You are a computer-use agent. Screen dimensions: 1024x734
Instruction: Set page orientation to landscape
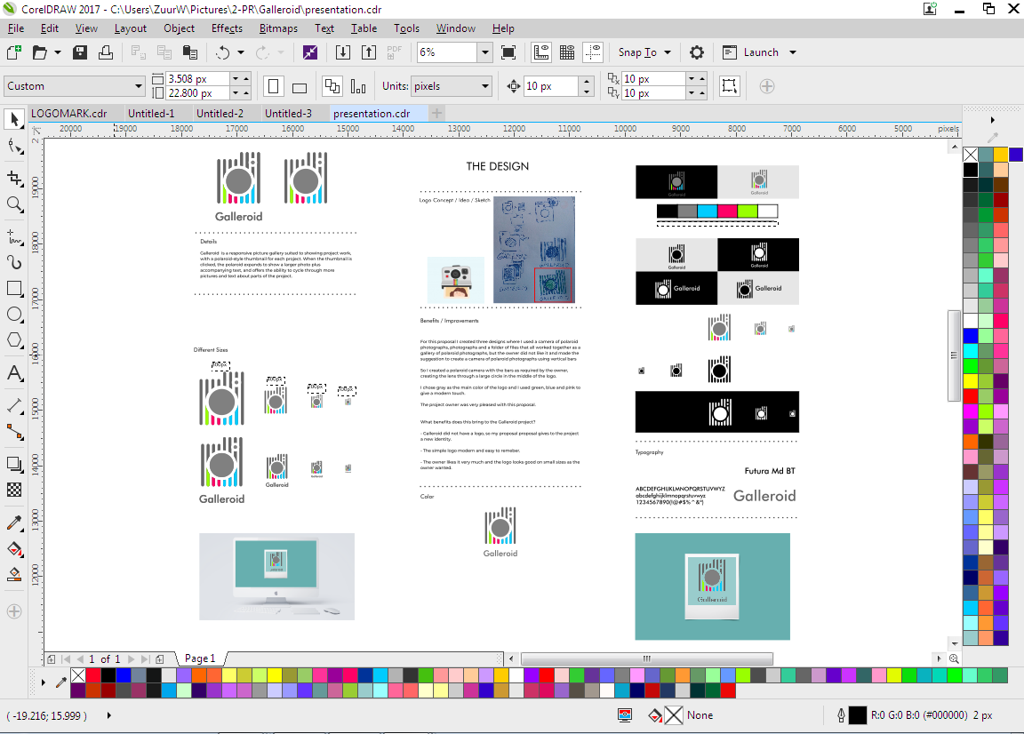tap(300, 86)
